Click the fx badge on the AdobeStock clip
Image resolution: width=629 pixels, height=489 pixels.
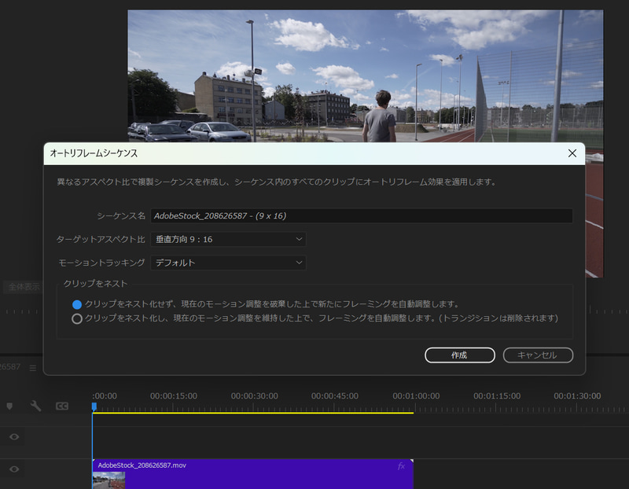pos(399,466)
